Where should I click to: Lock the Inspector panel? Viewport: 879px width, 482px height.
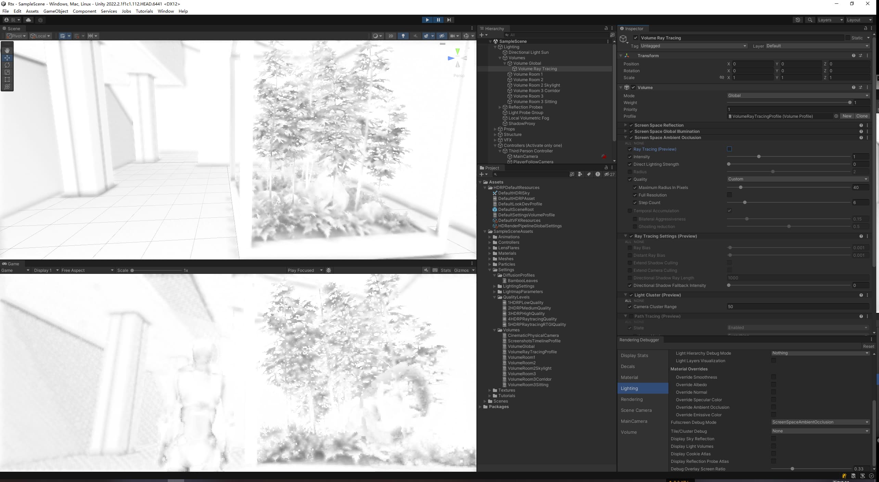click(x=866, y=28)
